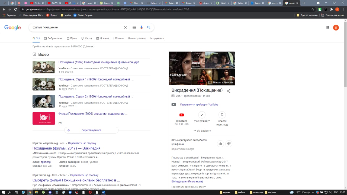This screenshot has width=347, height=195.
Task: Open Chrome extensions puzzle icon
Action: (331, 9)
